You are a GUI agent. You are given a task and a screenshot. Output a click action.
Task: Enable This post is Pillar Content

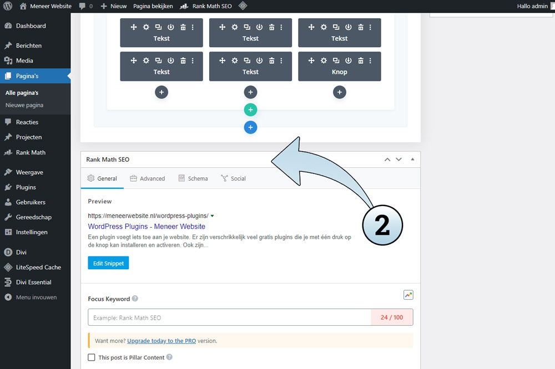tap(92, 357)
